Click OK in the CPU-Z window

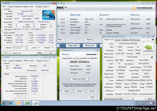point(51,53)
